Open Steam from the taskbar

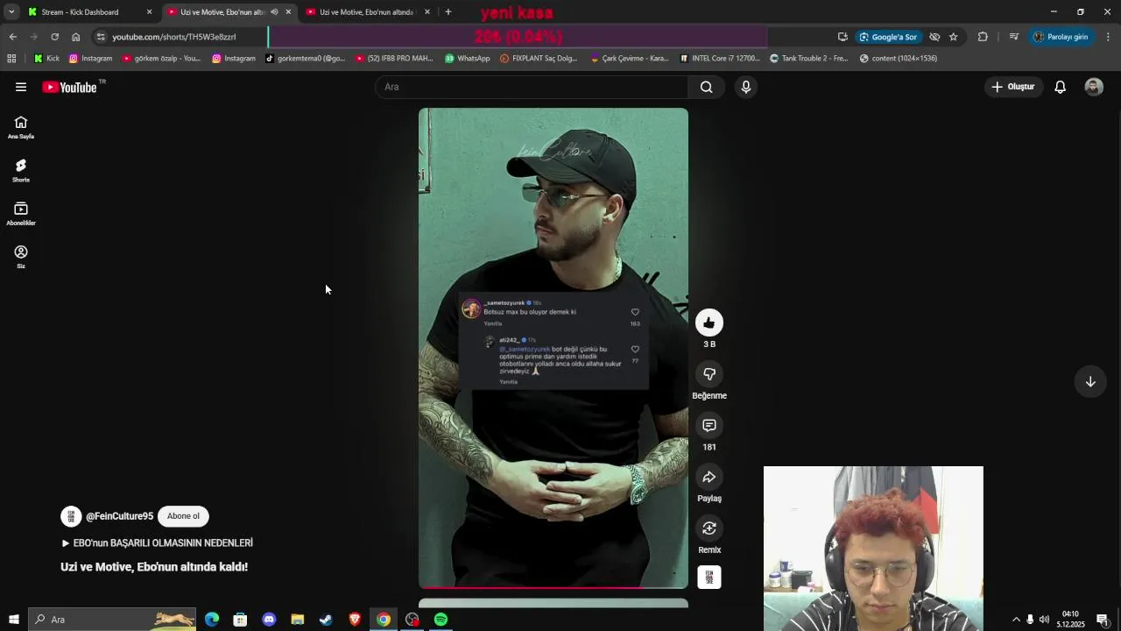326,620
